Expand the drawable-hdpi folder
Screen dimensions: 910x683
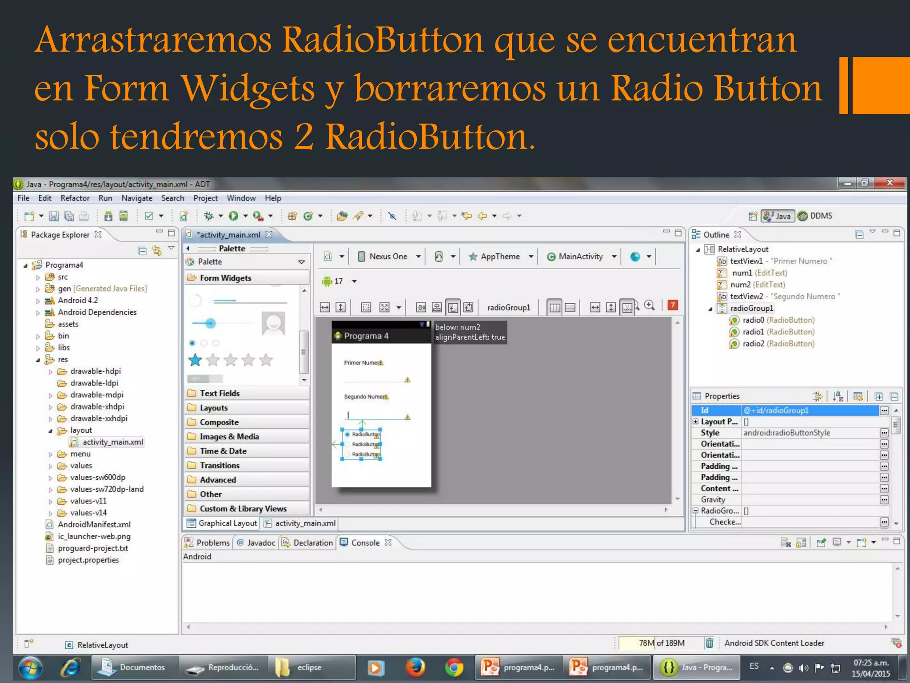(x=50, y=372)
